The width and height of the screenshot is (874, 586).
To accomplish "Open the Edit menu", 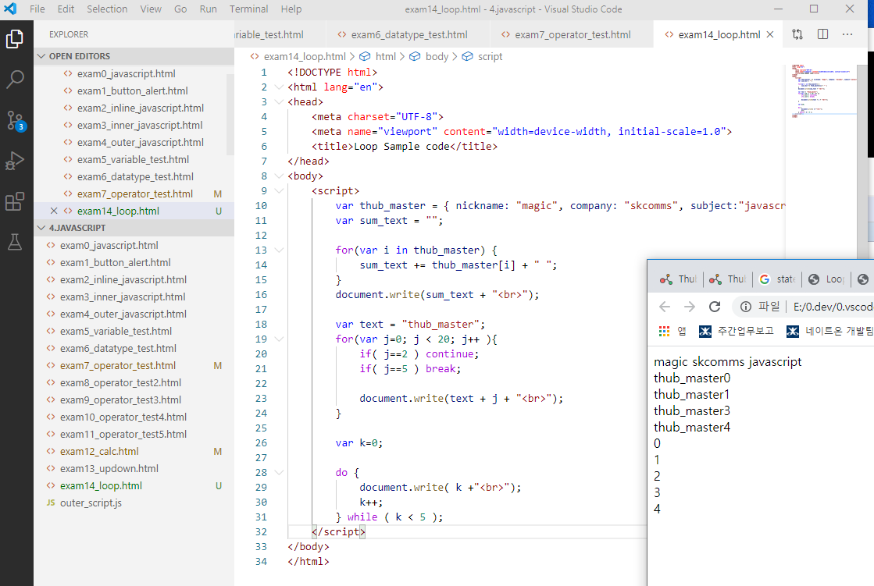I will point(66,9).
